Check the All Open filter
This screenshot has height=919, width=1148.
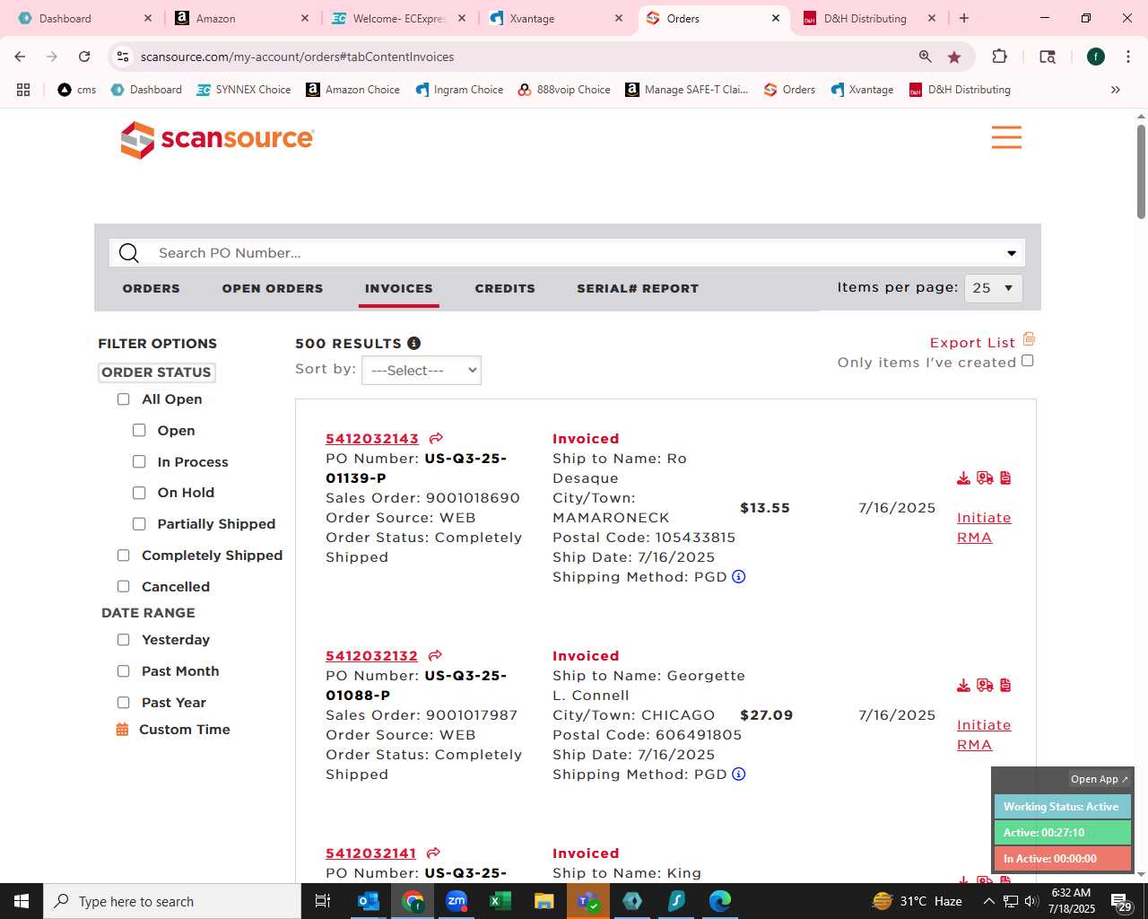click(x=124, y=399)
